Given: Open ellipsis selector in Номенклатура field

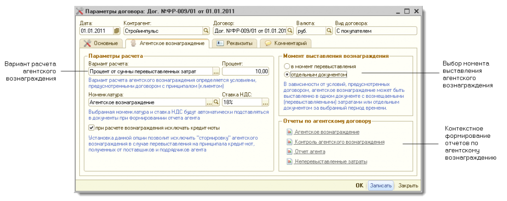Looking at the screenshot, I should point(209,102).
